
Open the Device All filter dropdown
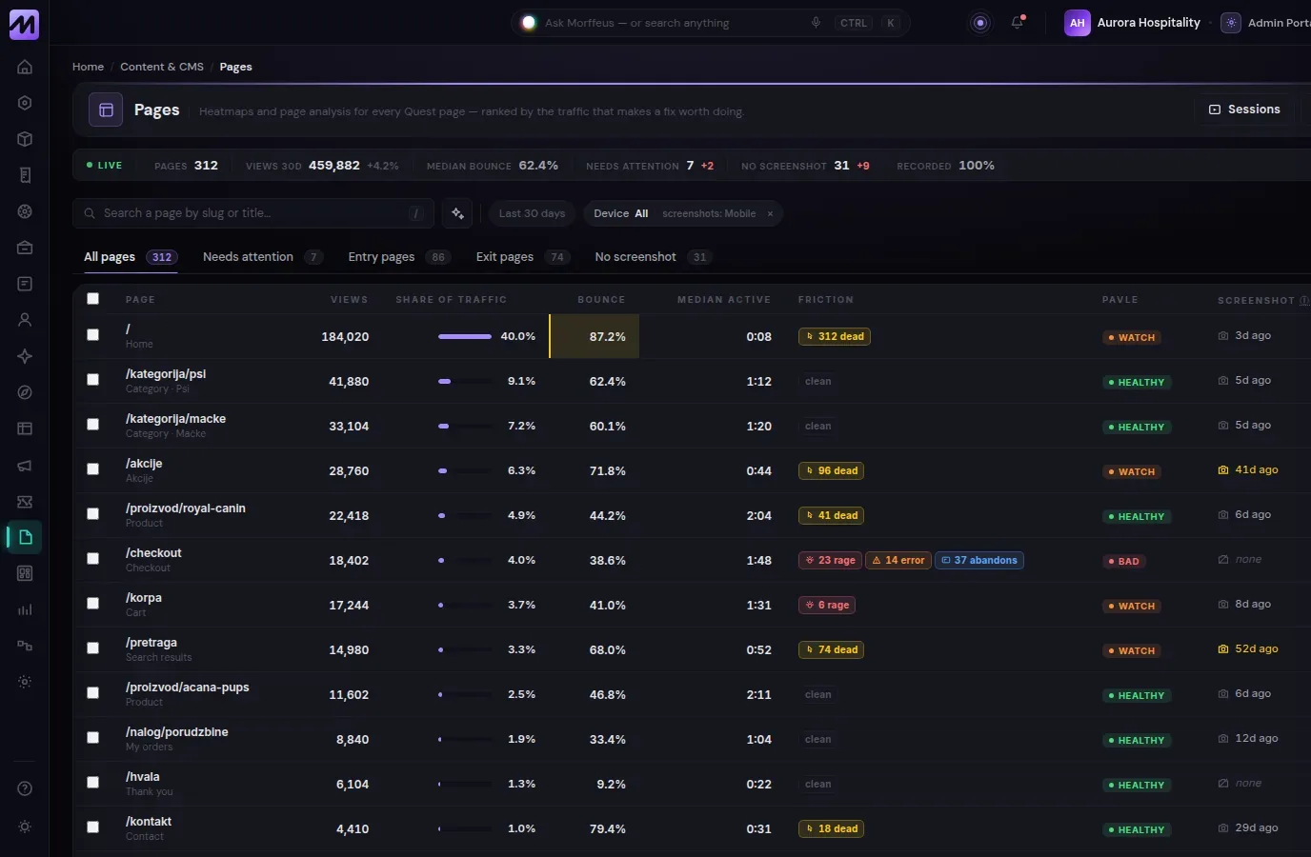621,213
